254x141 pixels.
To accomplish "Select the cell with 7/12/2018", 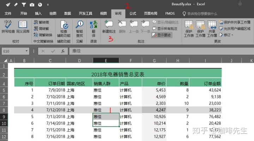I will [x=50, y=110].
